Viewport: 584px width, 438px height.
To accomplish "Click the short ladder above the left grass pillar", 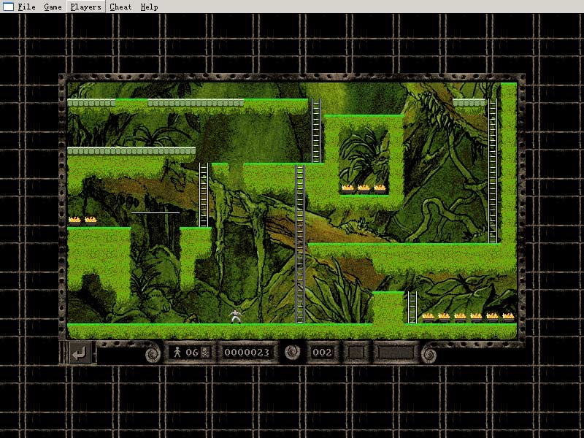I will point(204,195).
